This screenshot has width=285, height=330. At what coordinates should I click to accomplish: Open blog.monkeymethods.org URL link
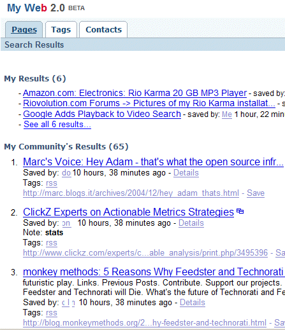pos(145,323)
